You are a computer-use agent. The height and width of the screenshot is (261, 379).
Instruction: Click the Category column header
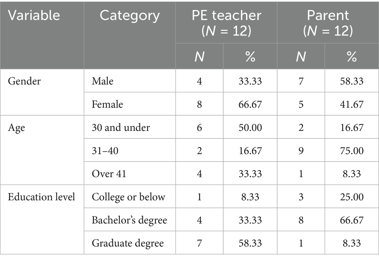130,16
